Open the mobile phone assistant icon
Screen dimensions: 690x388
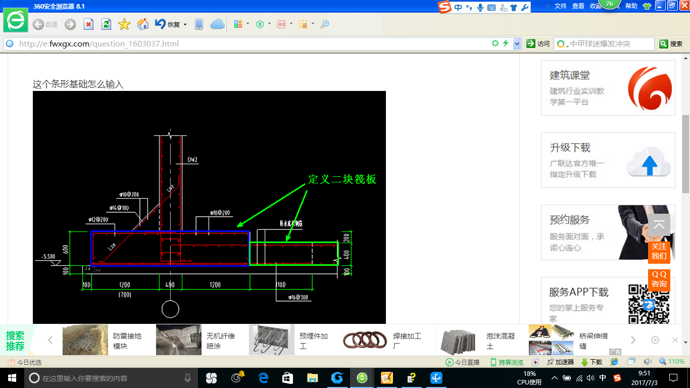pyautogui.click(x=199, y=24)
